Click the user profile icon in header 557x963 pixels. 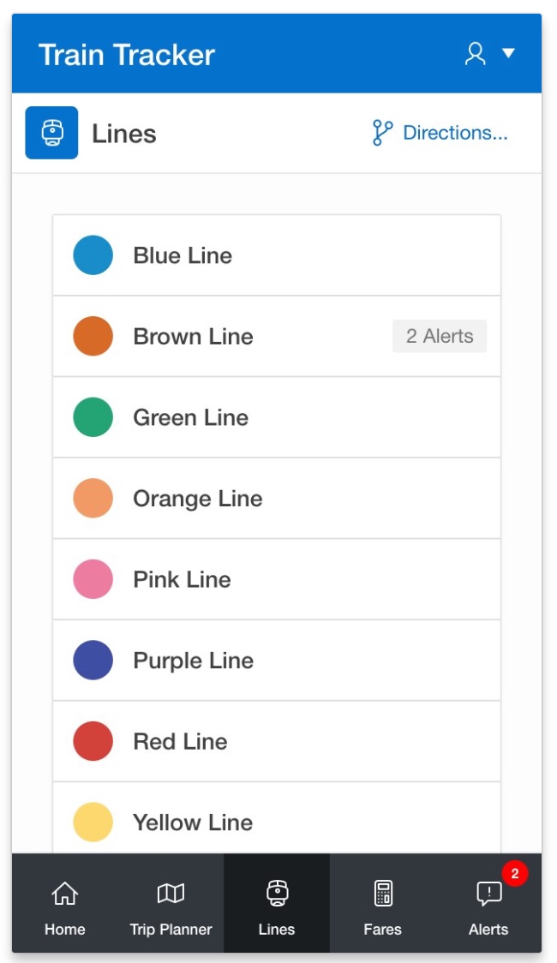pos(475,54)
